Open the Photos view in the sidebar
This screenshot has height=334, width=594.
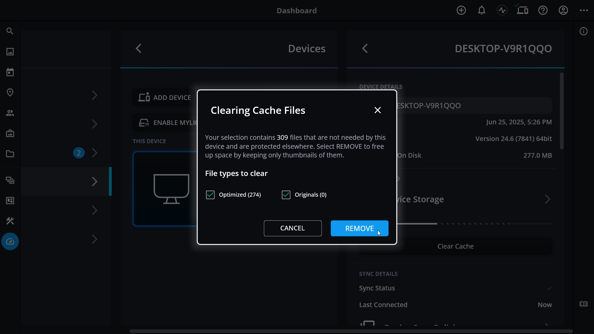[x=10, y=52]
